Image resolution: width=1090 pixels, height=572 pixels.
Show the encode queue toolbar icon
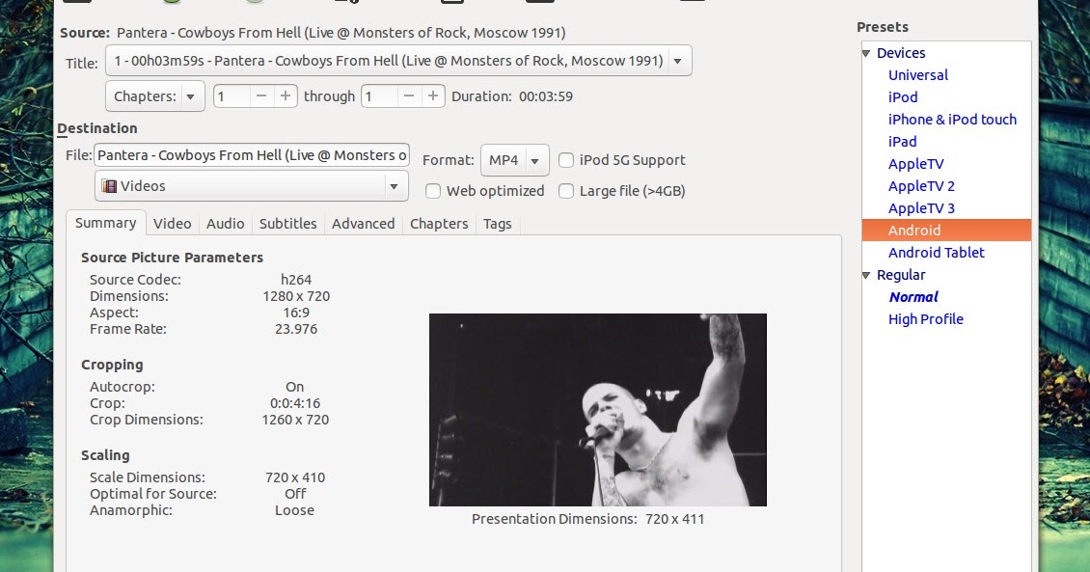tap(450, 3)
